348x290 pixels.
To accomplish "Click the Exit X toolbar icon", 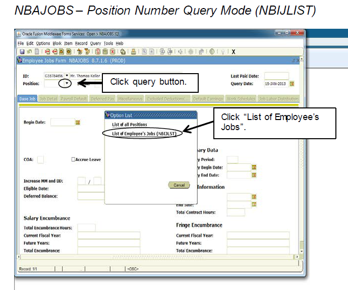I will tap(234, 51).
